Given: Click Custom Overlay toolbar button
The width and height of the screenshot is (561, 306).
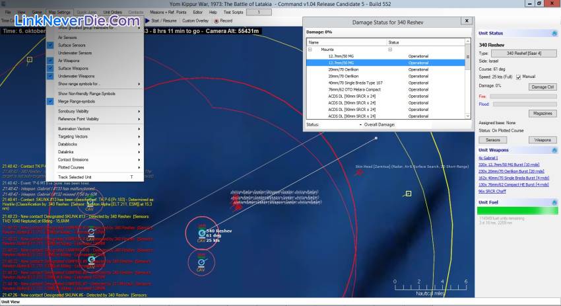Looking at the screenshot, I should (x=195, y=20).
